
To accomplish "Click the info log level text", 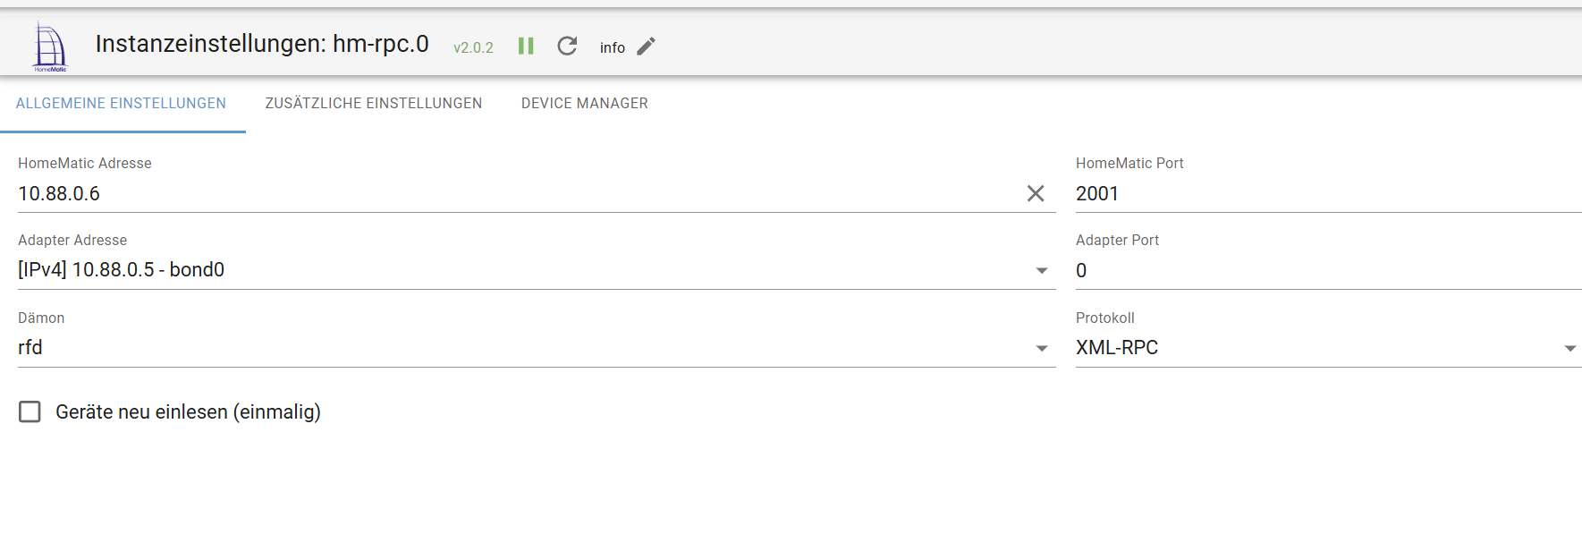I will pyautogui.click(x=613, y=47).
